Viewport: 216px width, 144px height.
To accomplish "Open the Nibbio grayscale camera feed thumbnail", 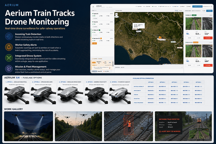I will click(207, 24).
